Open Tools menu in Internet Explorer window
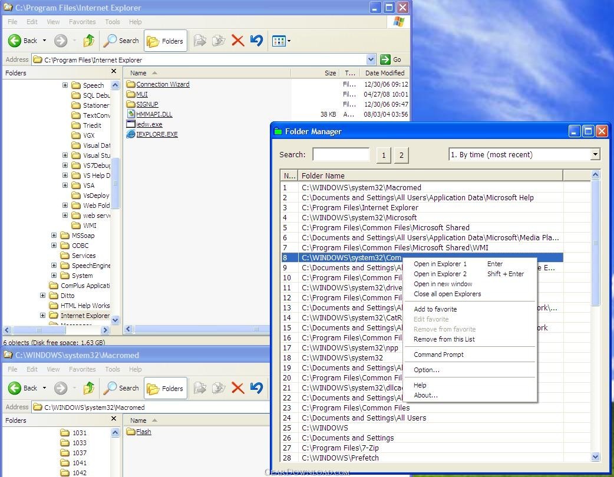The width and height of the screenshot is (614, 477). 113,22
